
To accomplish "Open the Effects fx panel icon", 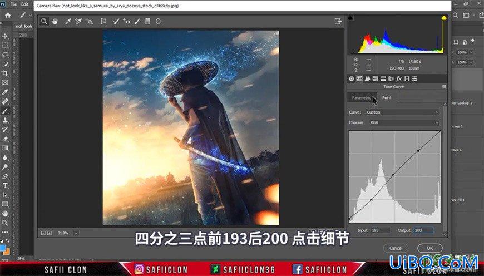I will (399, 78).
